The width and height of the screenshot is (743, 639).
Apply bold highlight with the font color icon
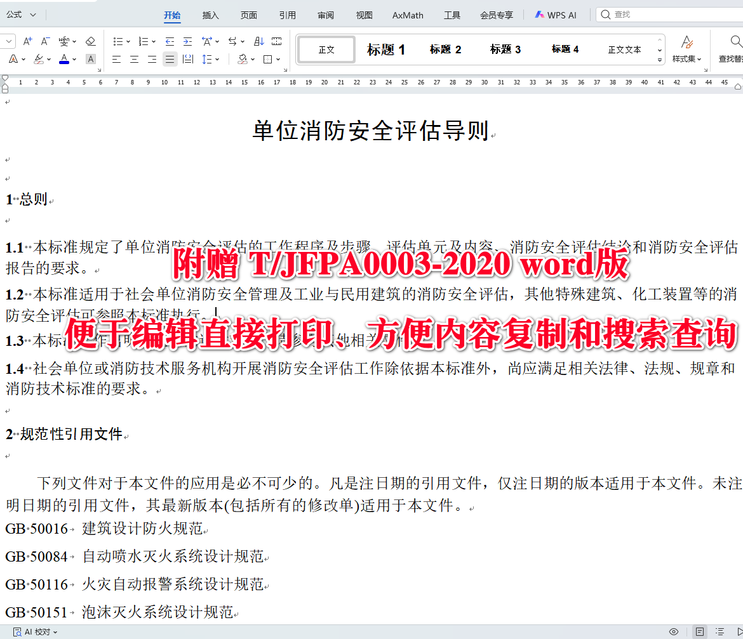point(64,58)
